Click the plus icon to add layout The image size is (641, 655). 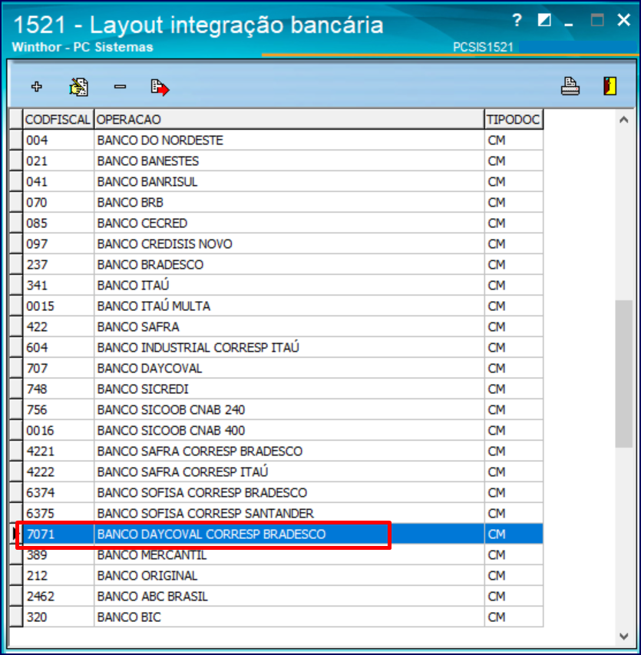[37, 87]
